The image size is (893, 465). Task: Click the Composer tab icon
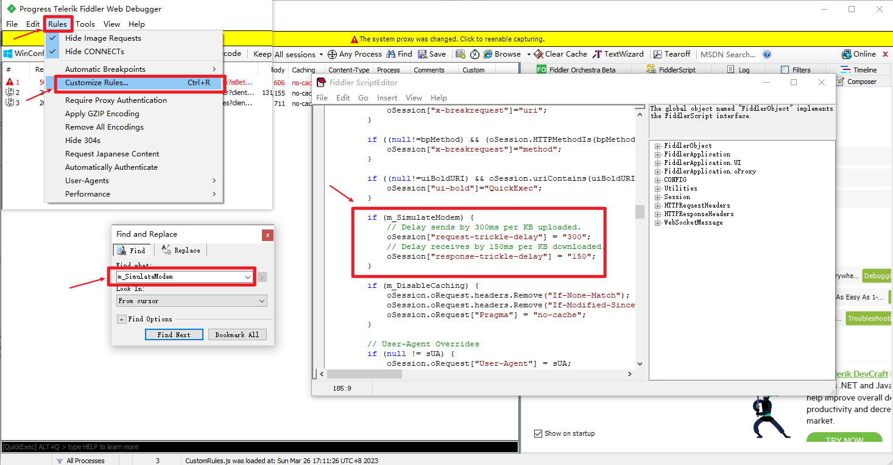tap(839, 82)
